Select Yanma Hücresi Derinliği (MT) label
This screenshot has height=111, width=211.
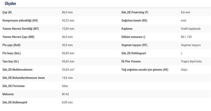coord(21,29)
